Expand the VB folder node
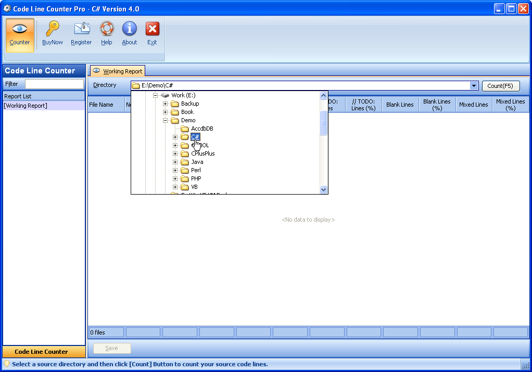 click(x=175, y=187)
